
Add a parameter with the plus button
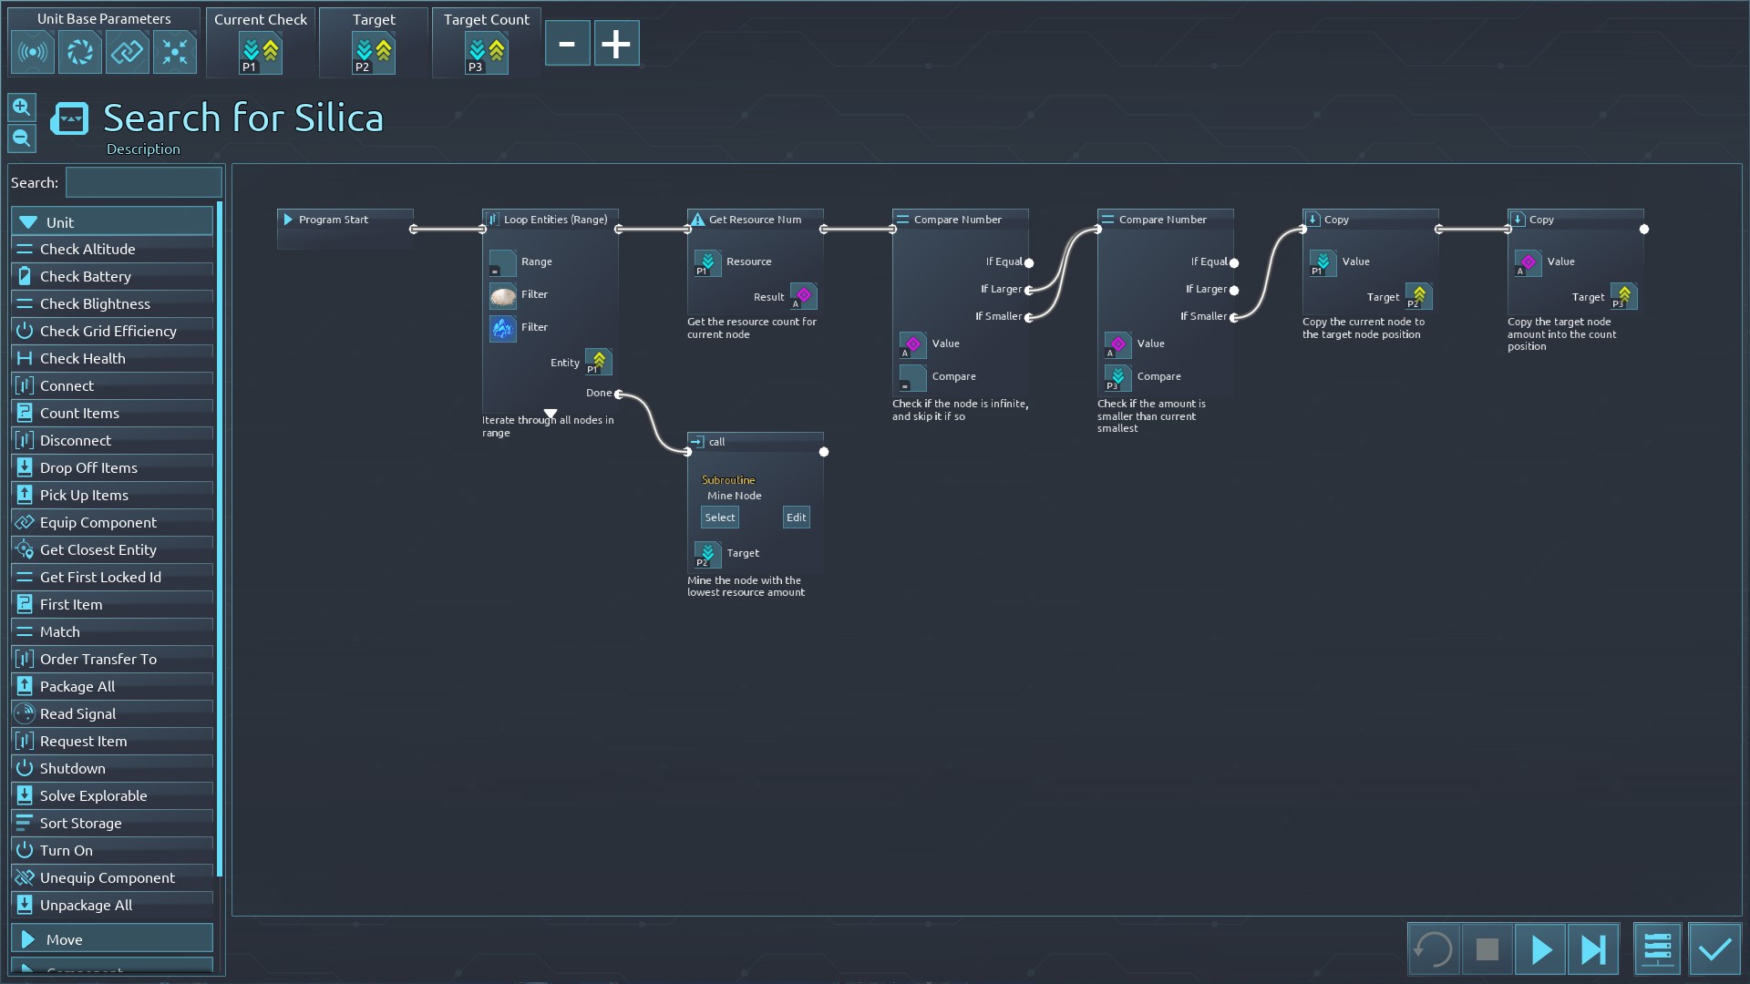pos(616,44)
